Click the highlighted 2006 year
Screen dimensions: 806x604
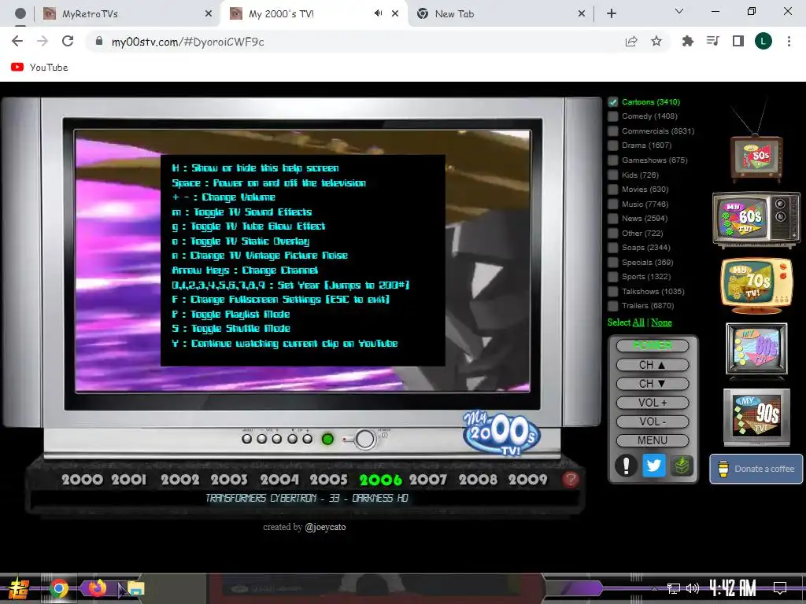[380, 480]
